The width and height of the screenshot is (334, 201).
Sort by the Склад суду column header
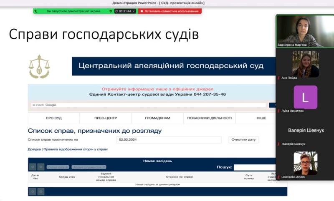click(67, 177)
